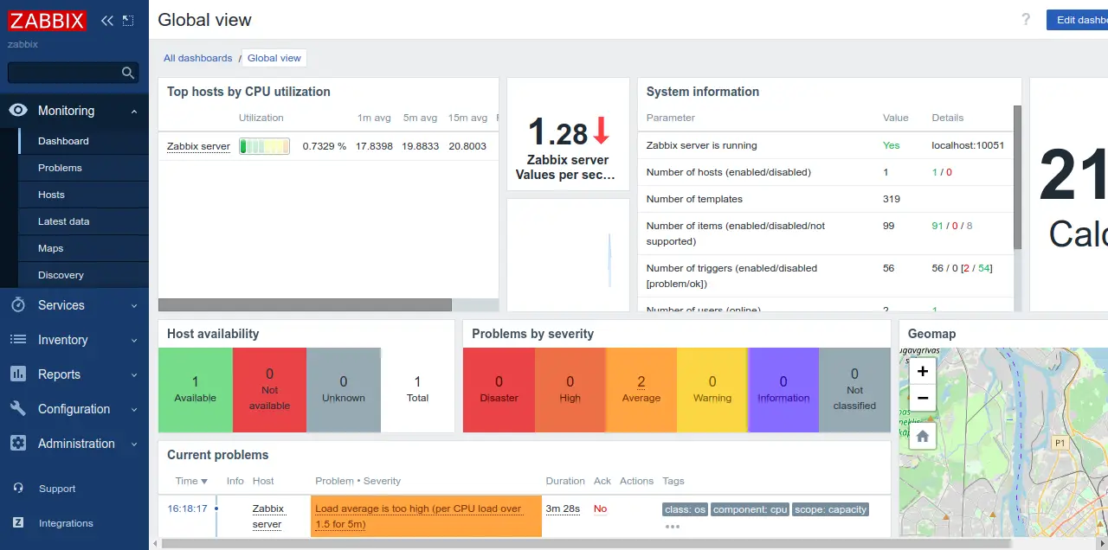The width and height of the screenshot is (1108, 550).
Task: Click the 'component: cpu' tag
Action: point(750,509)
